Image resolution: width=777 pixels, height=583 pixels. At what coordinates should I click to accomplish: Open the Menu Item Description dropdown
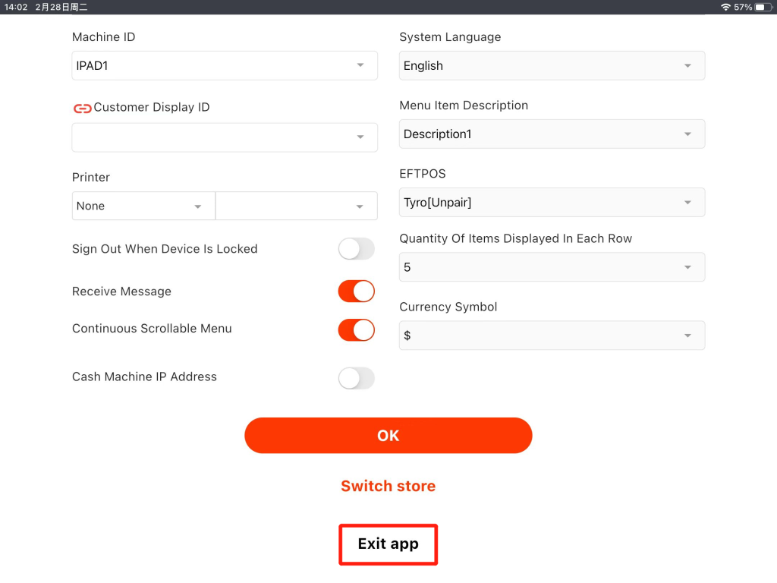pyautogui.click(x=552, y=134)
